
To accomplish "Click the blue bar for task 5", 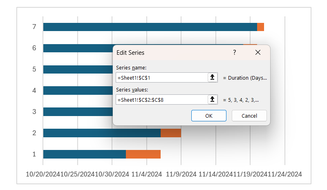I will pyautogui.click(x=78, y=69).
